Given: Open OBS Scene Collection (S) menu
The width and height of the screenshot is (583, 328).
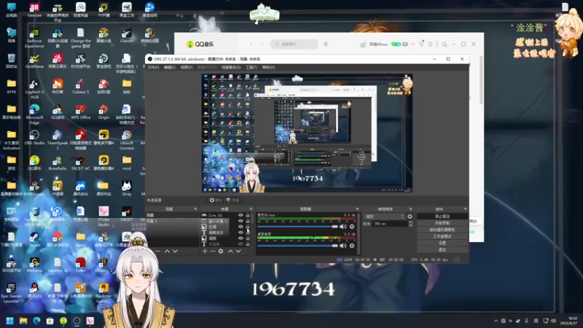Looking at the screenshot, I should coord(231,67).
